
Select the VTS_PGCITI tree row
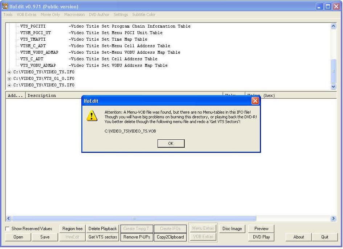coord(105,26)
